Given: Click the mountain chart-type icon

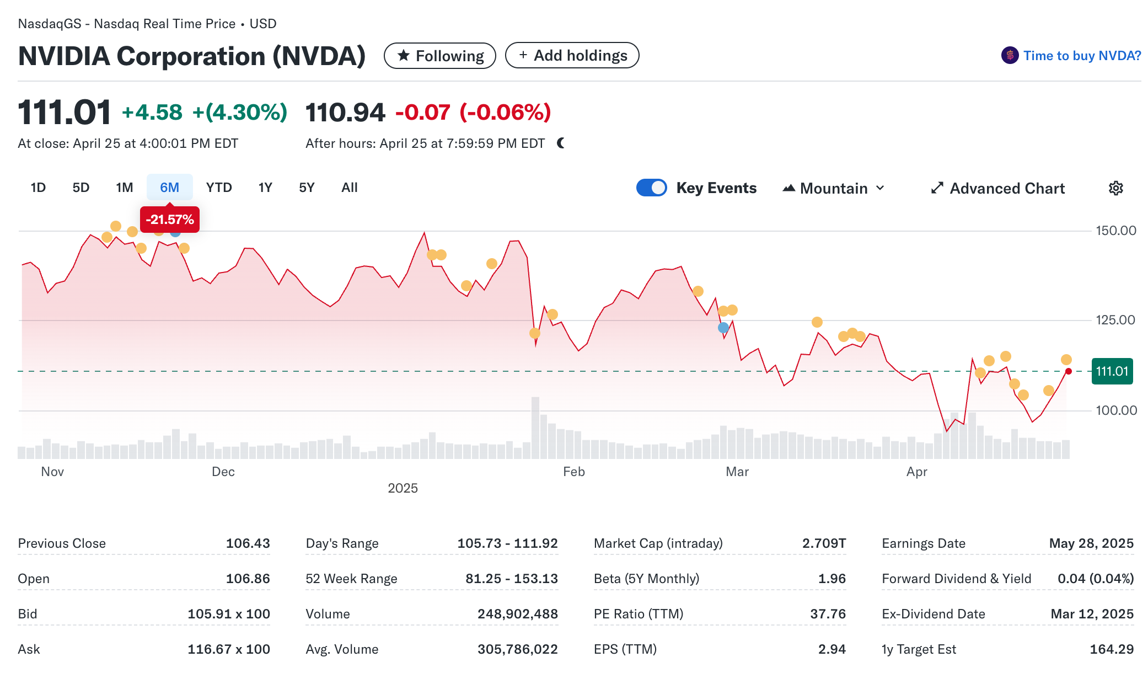Looking at the screenshot, I should click(788, 188).
